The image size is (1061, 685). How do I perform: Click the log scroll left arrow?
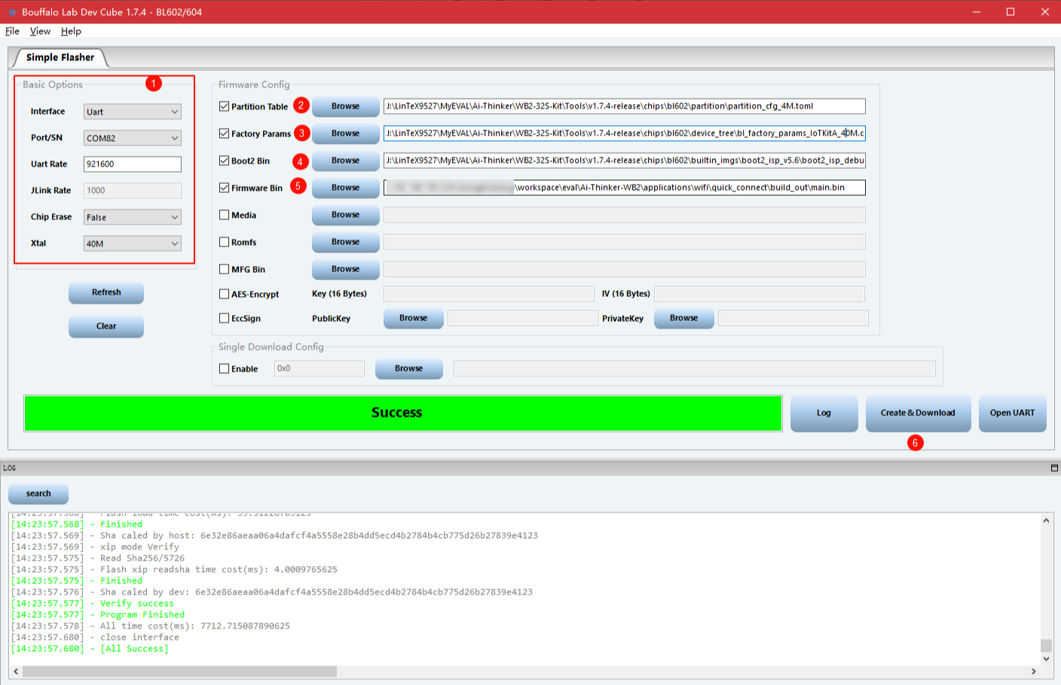pyautogui.click(x=16, y=671)
